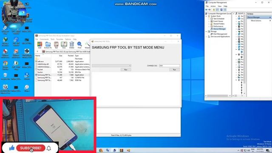Click the View icon in WinRAR toolbar
Viewport: 272px width, 153px height.
[64, 45]
